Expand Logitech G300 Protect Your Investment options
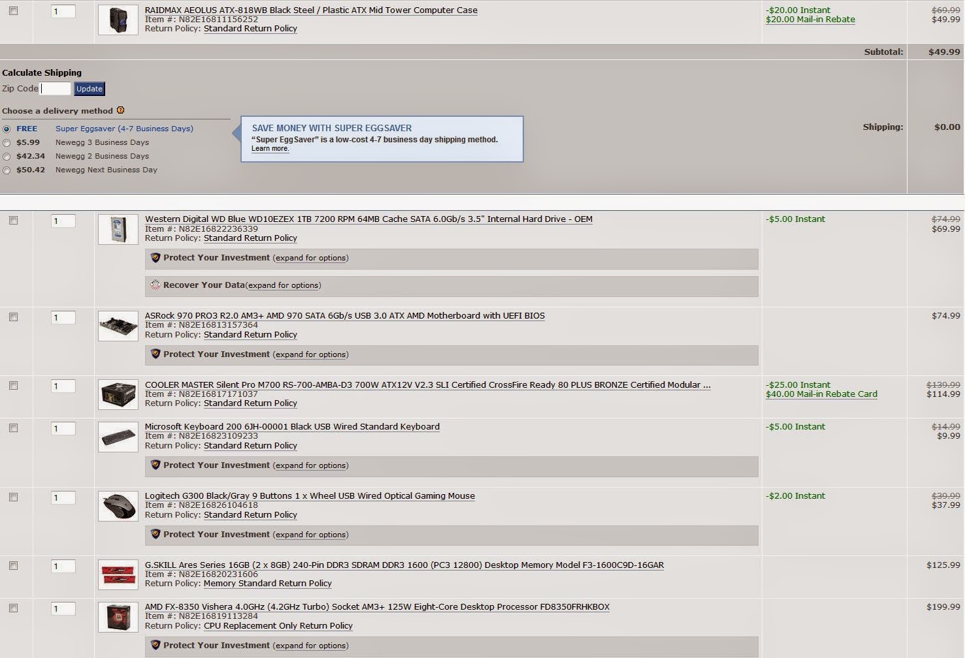Viewport: 965px width, 658px height. (310, 535)
